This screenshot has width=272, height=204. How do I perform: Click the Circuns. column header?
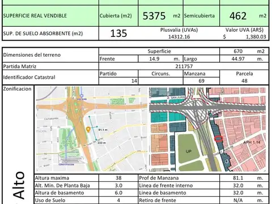pyautogui.click(x=161, y=74)
